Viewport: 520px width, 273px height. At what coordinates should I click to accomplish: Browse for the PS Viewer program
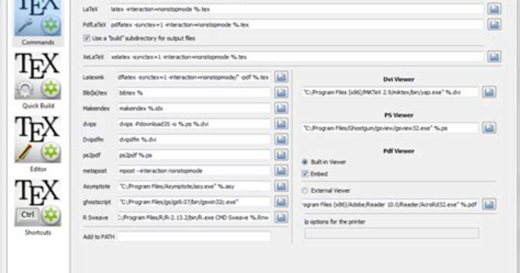click(x=489, y=128)
